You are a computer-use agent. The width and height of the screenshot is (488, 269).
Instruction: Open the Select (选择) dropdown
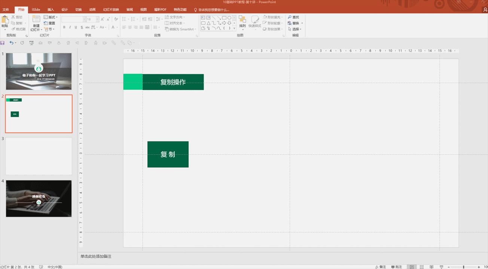(295, 29)
